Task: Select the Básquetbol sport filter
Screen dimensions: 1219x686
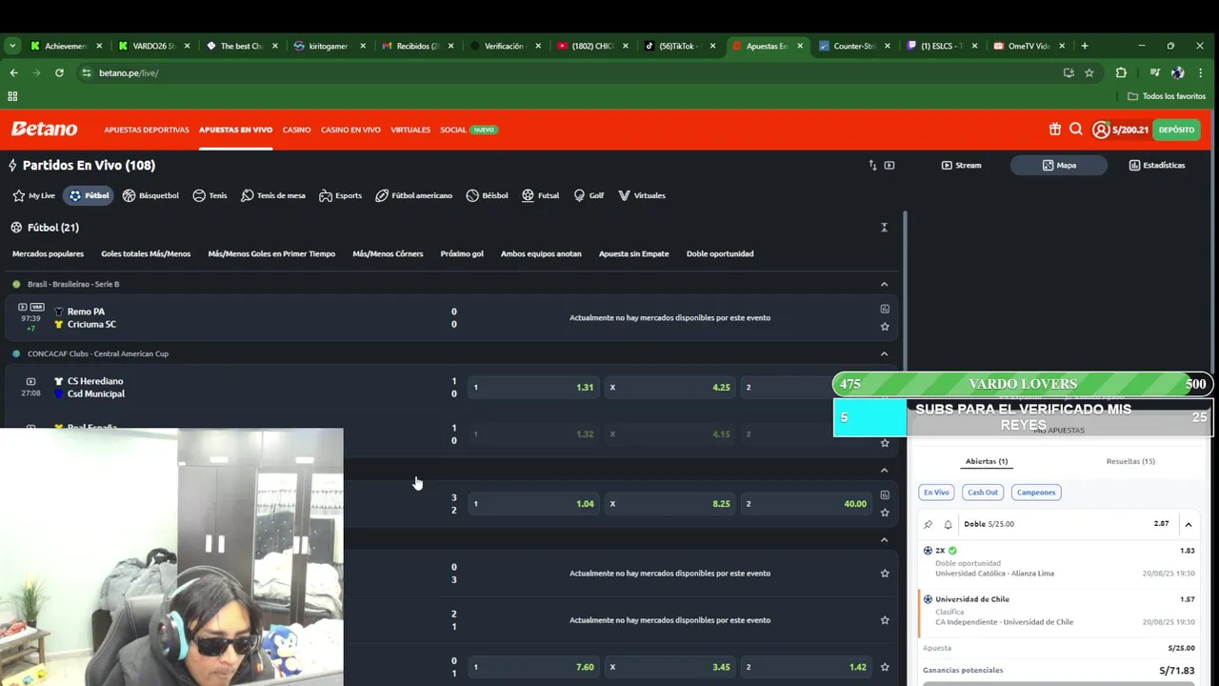Action: coord(150,195)
